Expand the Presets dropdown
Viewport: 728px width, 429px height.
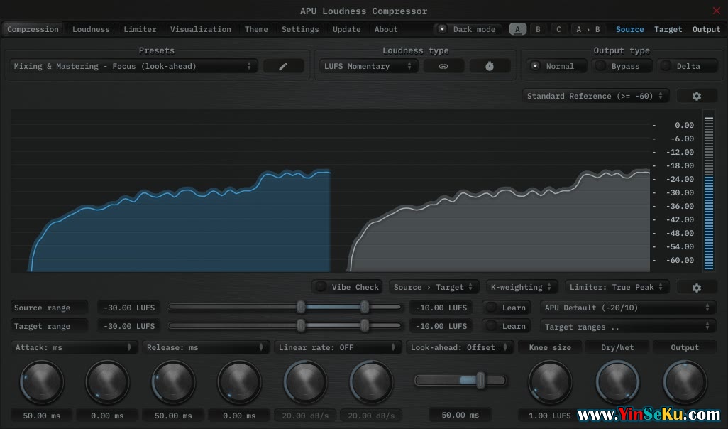[133, 66]
